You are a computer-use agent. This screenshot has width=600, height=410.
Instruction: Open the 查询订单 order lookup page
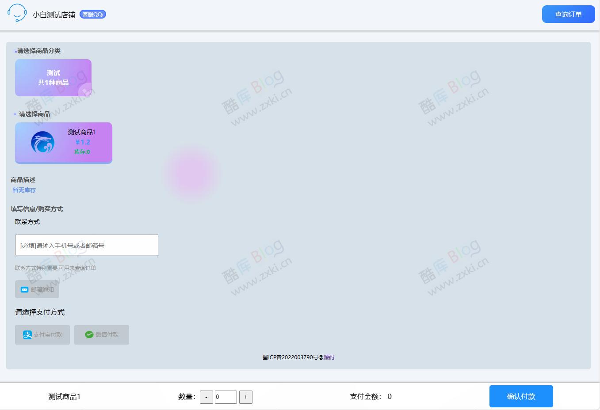pyautogui.click(x=568, y=14)
